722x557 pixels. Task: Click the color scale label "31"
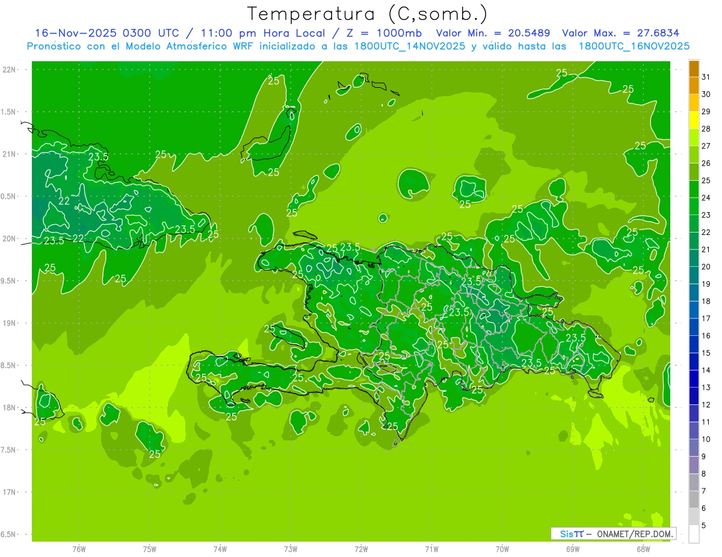coord(706,77)
